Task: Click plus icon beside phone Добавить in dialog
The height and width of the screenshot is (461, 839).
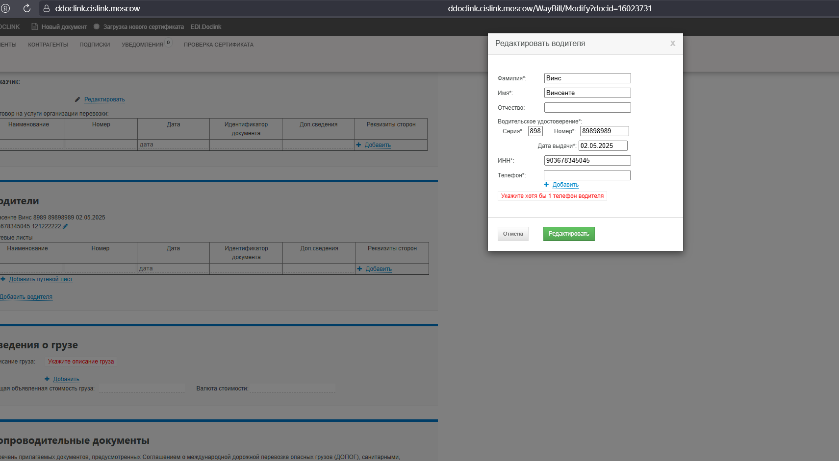Action: click(546, 185)
